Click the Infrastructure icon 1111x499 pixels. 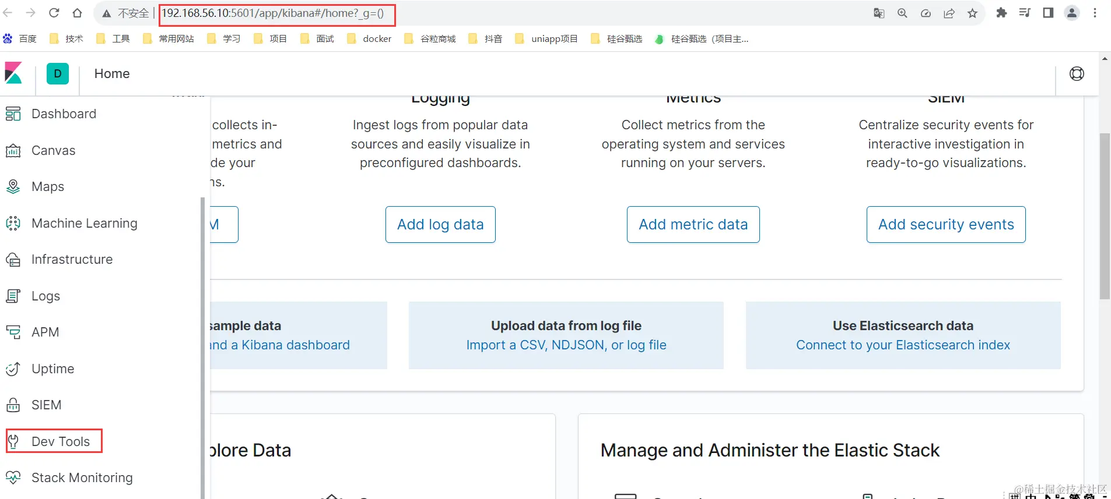tap(13, 260)
